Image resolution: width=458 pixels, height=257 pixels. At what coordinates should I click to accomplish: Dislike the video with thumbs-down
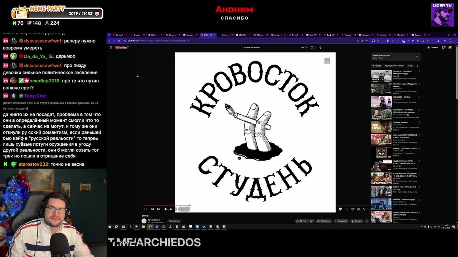[x=311, y=221]
